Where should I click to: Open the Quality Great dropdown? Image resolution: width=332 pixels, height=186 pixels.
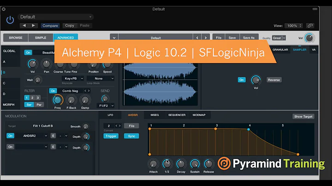[279, 38]
